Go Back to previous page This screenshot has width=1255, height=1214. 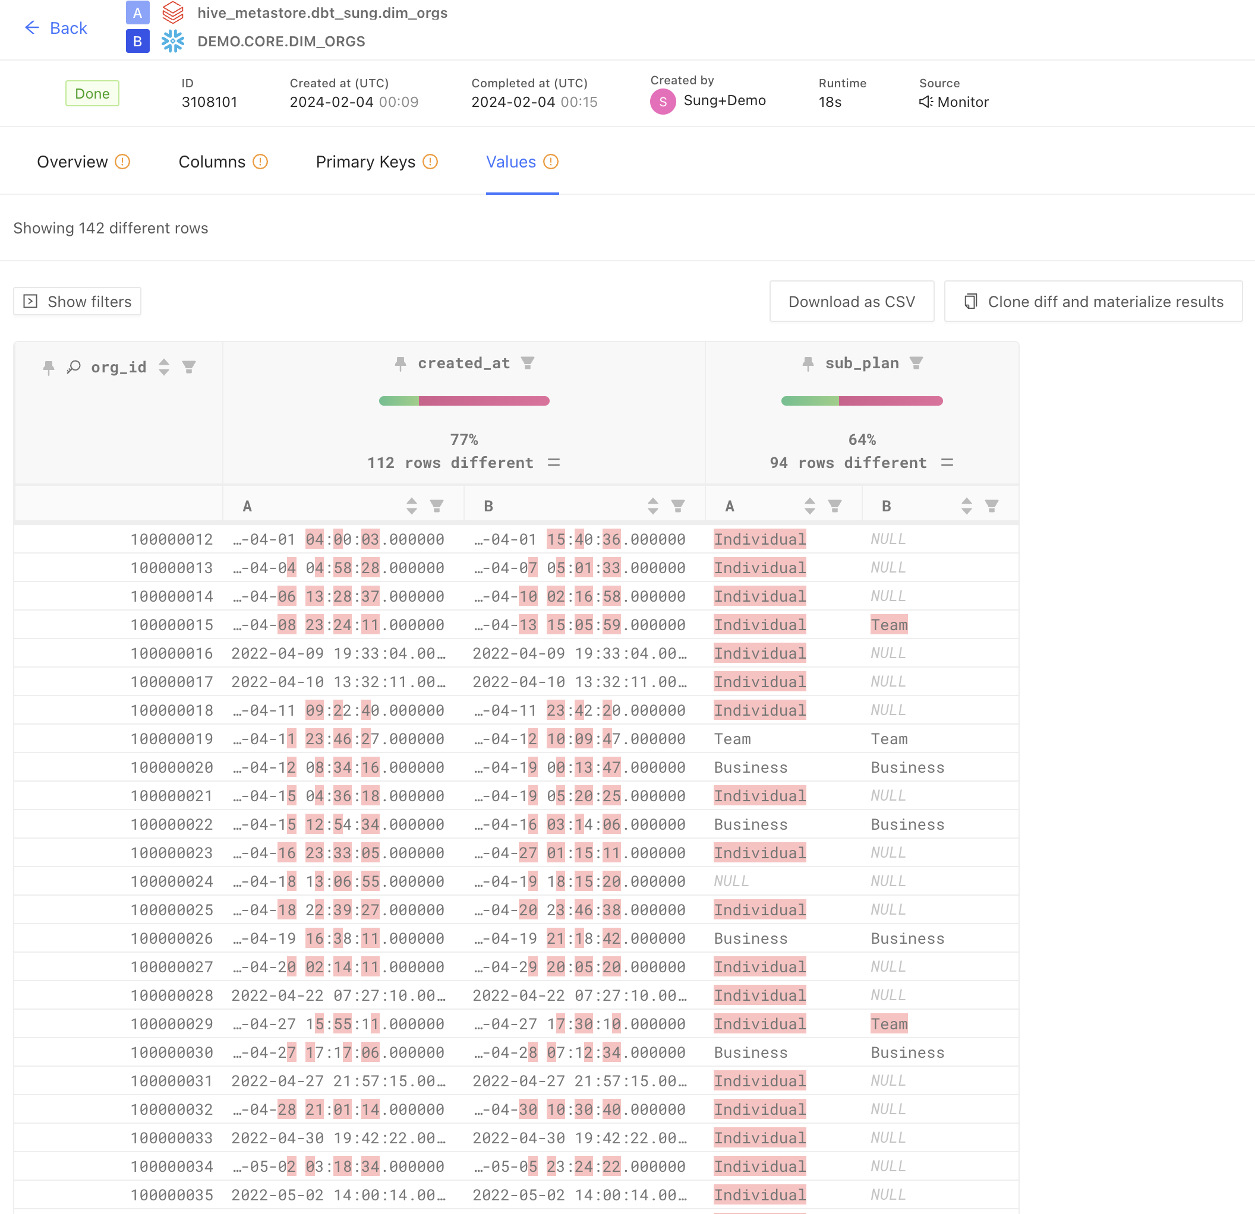(56, 28)
